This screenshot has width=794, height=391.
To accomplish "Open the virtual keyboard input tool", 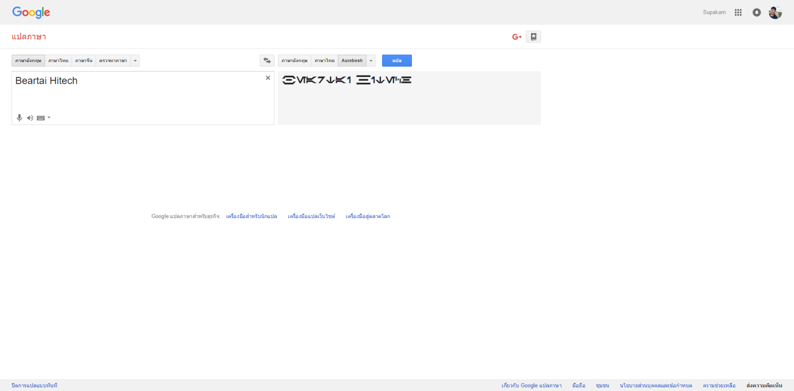I will tap(41, 118).
